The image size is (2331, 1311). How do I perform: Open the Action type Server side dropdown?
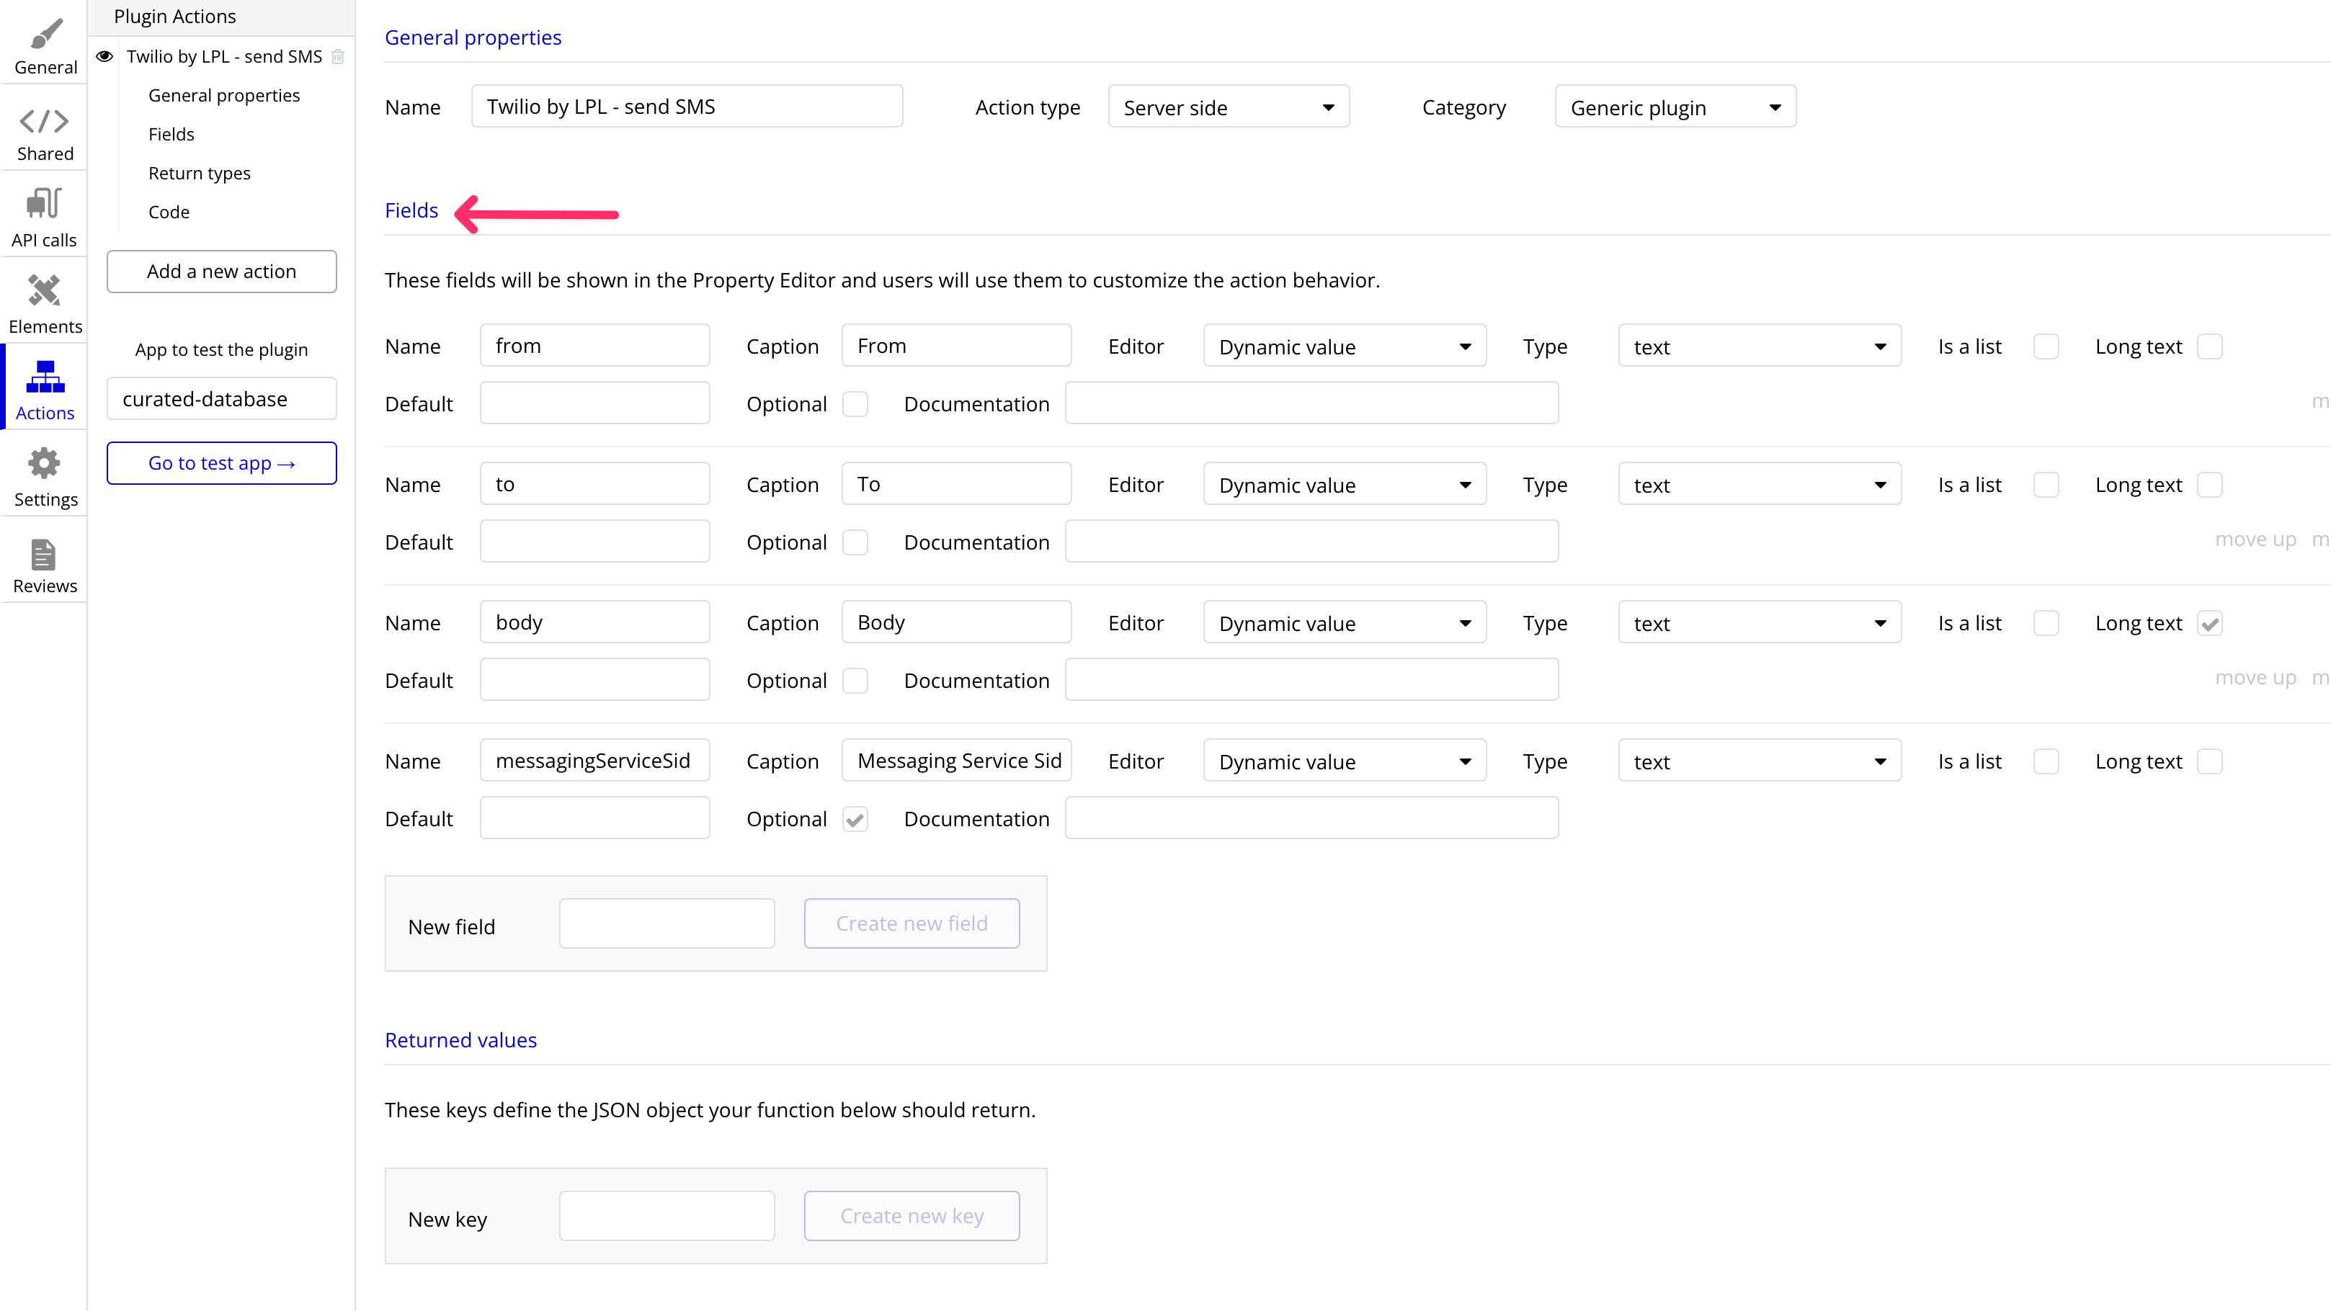1228,107
